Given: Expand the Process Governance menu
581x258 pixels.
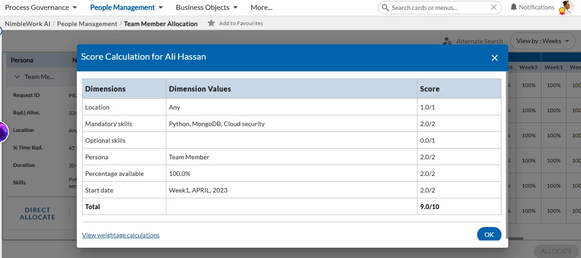Looking at the screenshot, I should click(x=41, y=8).
